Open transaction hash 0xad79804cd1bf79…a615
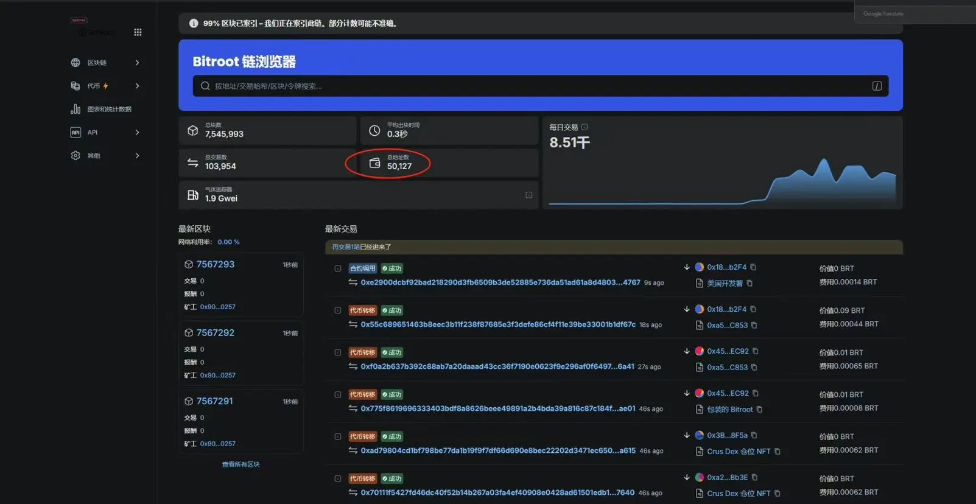The image size is (976, 504). coord(498,450)
